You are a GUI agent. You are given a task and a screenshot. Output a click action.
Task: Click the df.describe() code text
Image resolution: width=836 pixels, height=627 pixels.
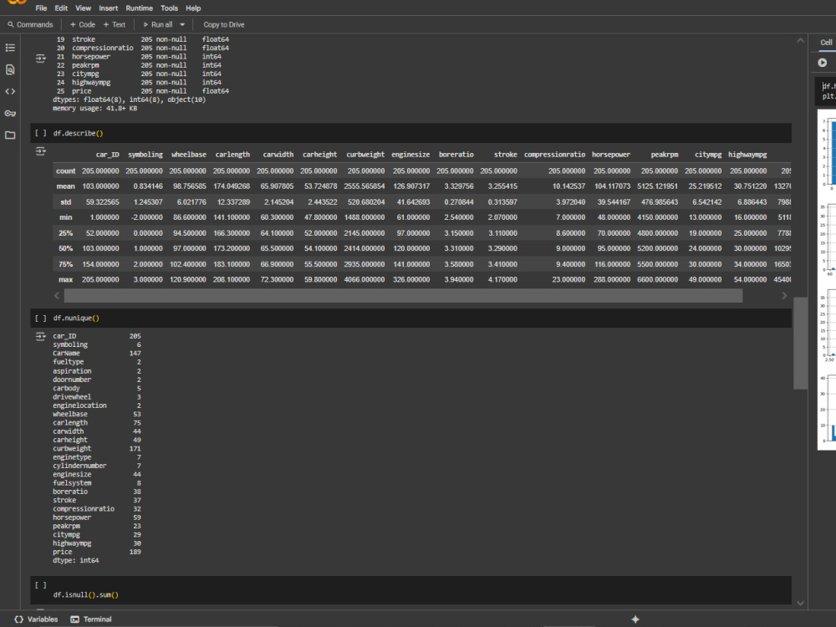[x=78, y=133]
